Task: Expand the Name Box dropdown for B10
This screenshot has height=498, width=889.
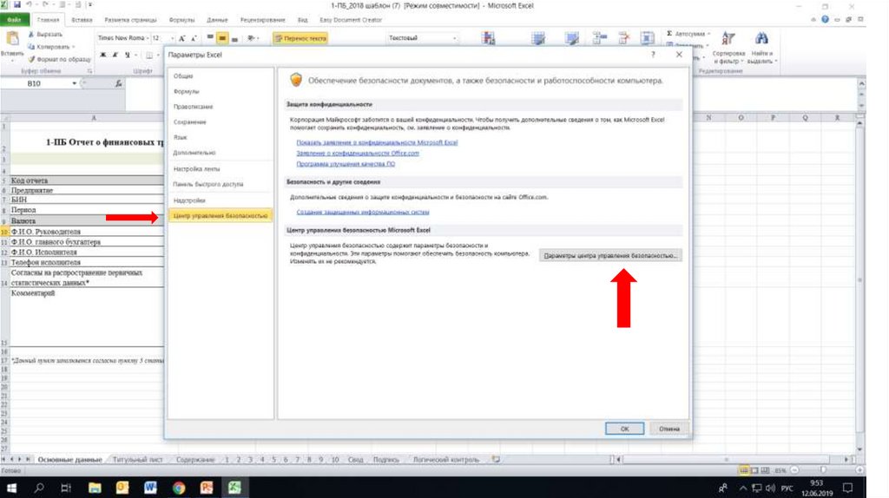Action: (x=76, y=83)
